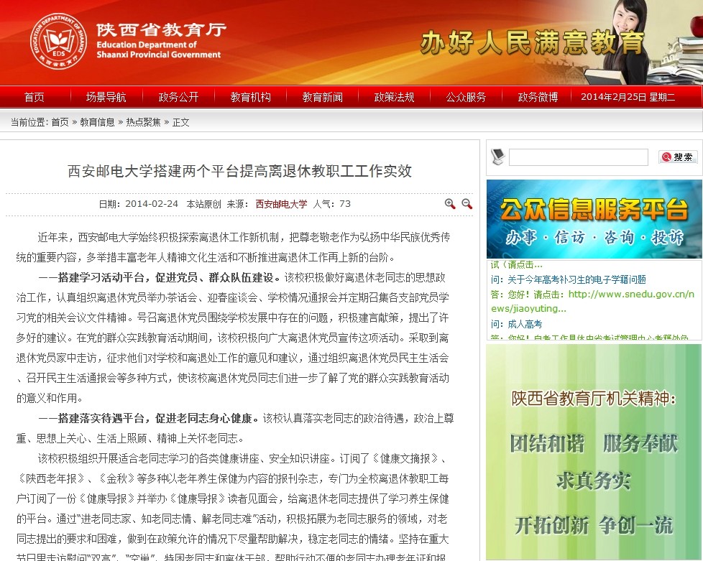Click the zoom-out magnifier icon
The height and width of the screenshot is (561, 703).
coord(467,204)
